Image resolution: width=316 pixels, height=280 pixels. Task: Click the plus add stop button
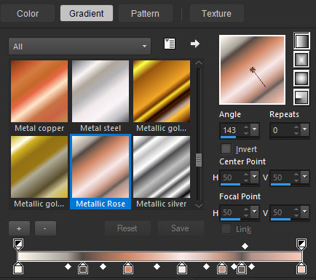click(x=19, y=228)
